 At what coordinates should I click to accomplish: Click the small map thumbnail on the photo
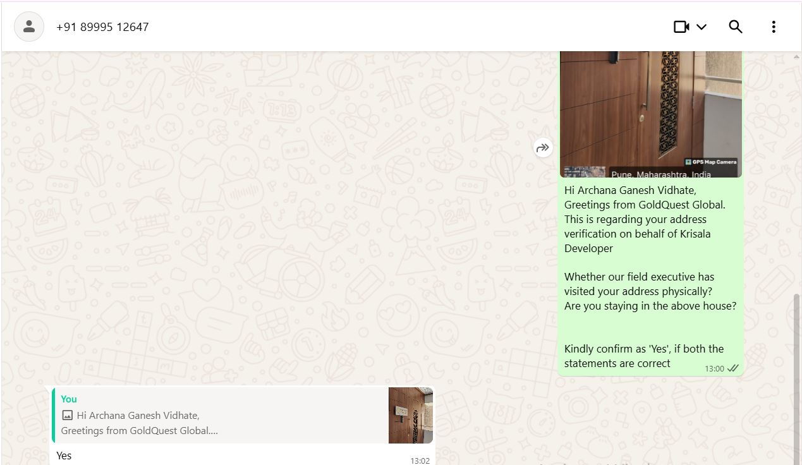(585, 172)
